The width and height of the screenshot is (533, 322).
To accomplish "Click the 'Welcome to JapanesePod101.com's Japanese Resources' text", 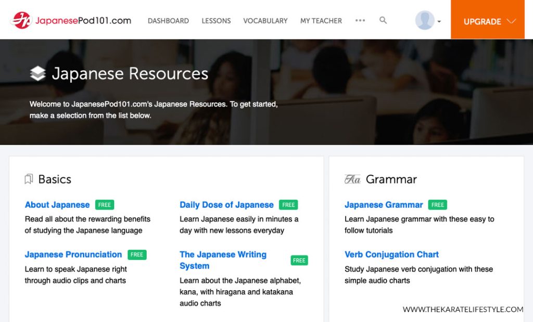I will (x=154, y=110).
